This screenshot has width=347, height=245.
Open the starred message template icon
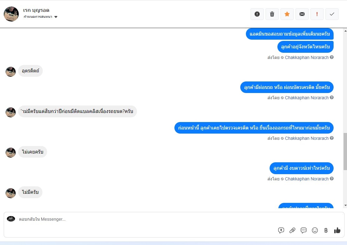[281, 230]
